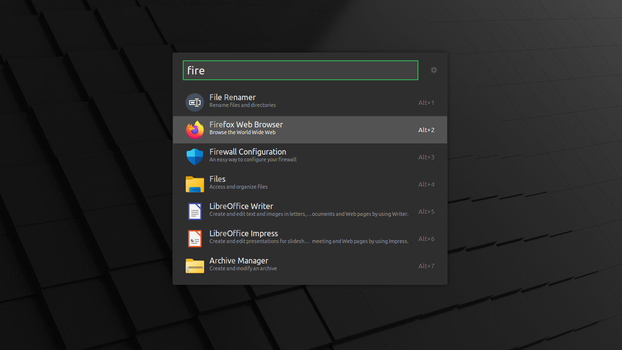The height and width of the screenshot is (350, 622).
Task: Click the Firefox logo icon
Action: click(195, 130)
